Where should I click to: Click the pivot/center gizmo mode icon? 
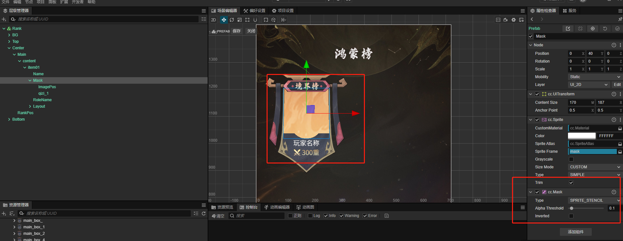(266, 20)
